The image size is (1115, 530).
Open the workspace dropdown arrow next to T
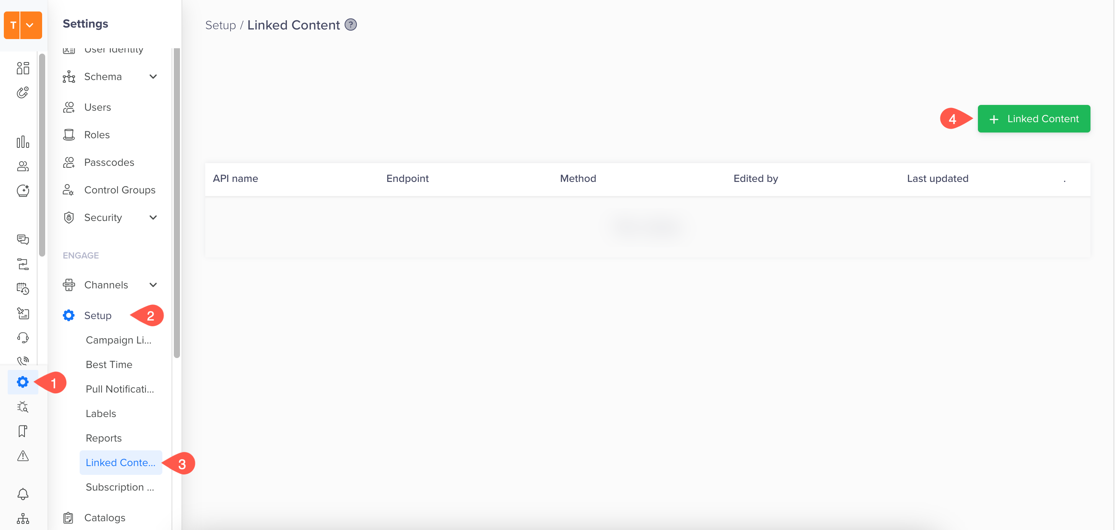pos(30,25)
